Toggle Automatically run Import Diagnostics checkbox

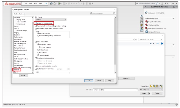pyautogui.click(x=36, y=26)
